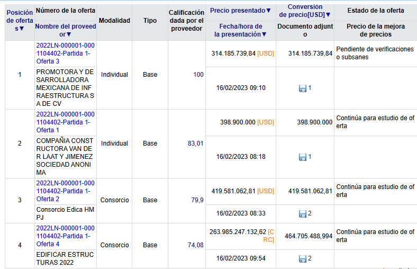
Task: Click submission date 16/02/2023 09:54
Action: tap(241, 258)
